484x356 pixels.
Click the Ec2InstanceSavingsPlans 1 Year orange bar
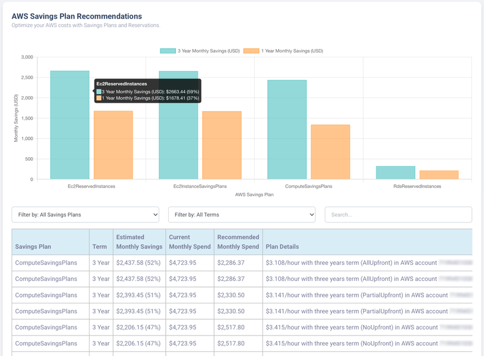coord(222,145)
